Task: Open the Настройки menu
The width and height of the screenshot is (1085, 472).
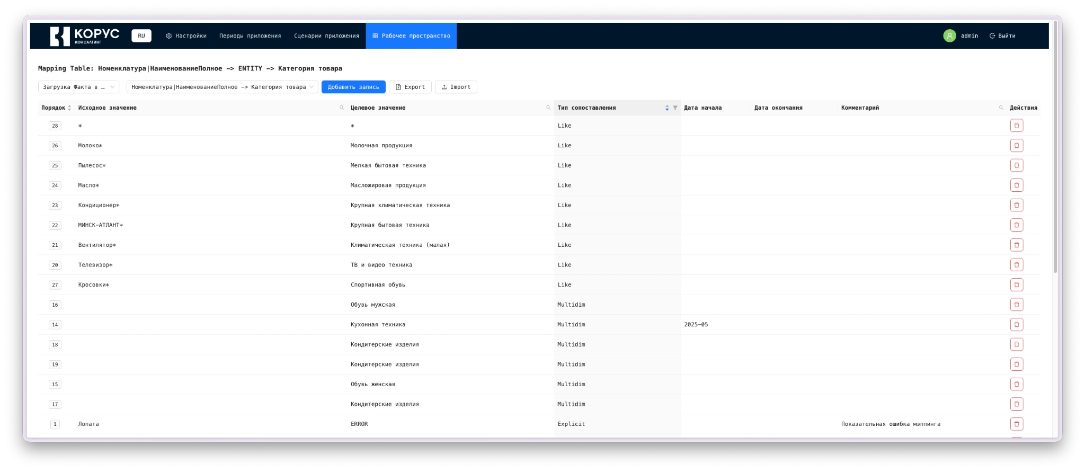Action: (186, 35)
